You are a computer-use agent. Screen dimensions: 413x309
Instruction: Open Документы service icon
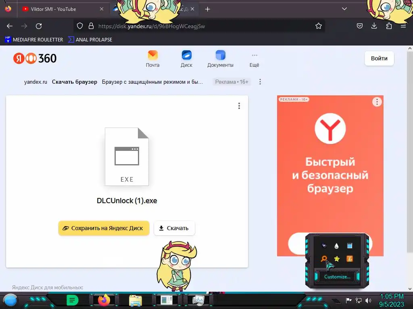(x=220, y=59)
